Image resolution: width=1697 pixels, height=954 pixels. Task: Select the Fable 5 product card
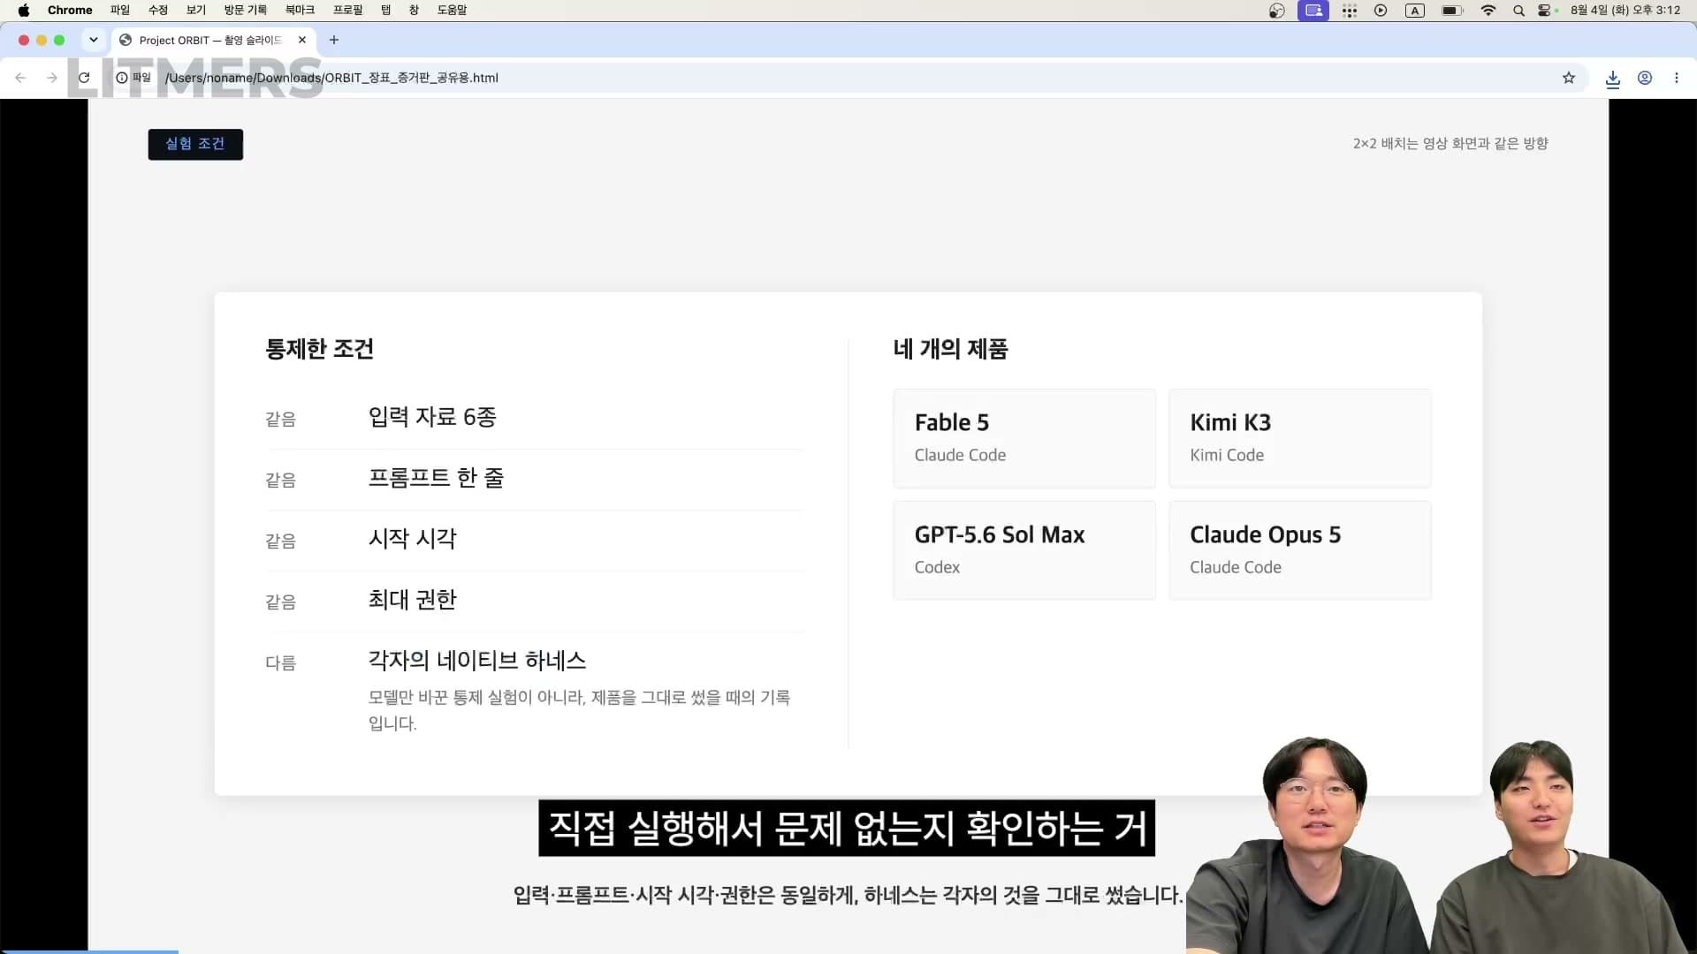[1024, 438]
